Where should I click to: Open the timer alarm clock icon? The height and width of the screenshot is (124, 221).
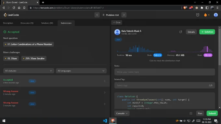(x=198, y=15)
